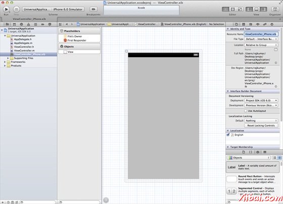
Task: Switch to the Assistant editor mode
Action: pyautogui.click(x=232, y=9)
